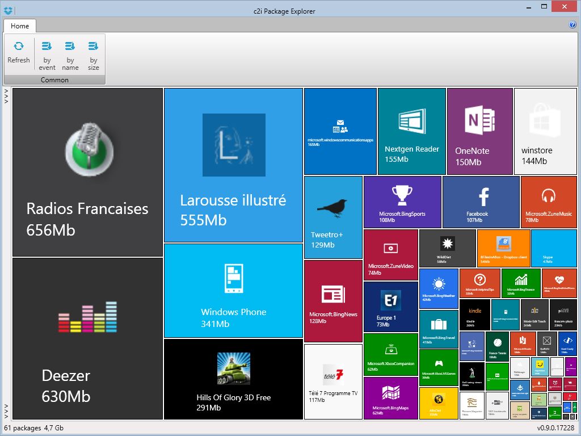Click the '61 packages 4,7 Gb' status text
581x436 pixels.
33,428
